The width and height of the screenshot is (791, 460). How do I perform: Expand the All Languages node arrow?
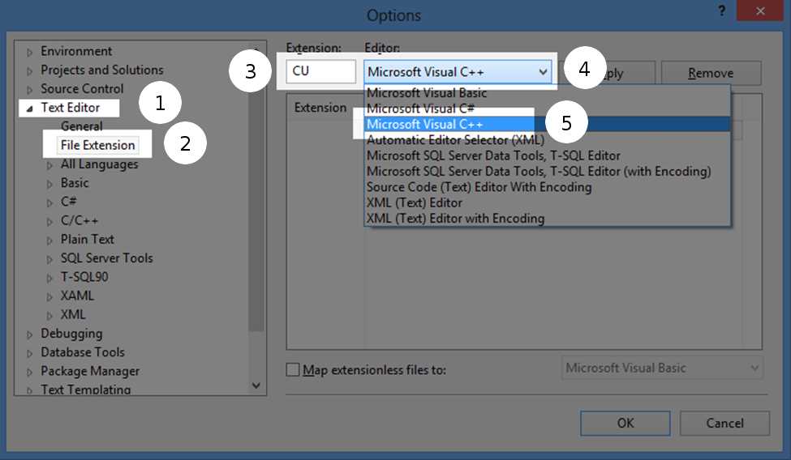[x=49, y=165]
